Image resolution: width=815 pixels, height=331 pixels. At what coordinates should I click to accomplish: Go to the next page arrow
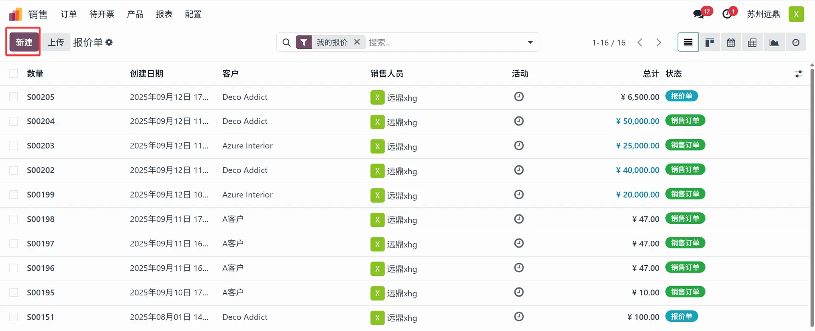click(658, 42)
